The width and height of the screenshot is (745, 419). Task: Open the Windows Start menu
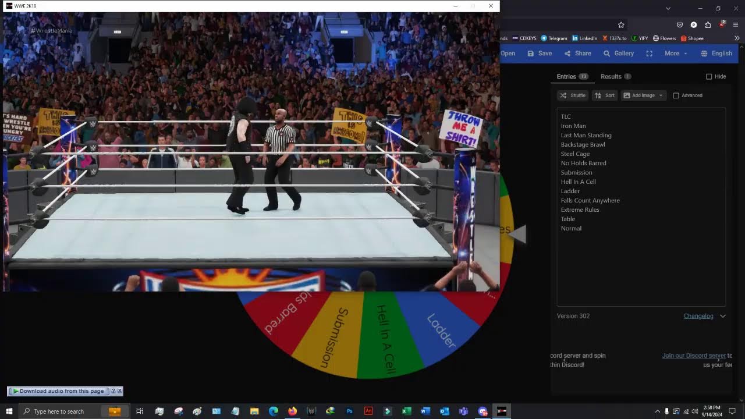coord(9,411)
